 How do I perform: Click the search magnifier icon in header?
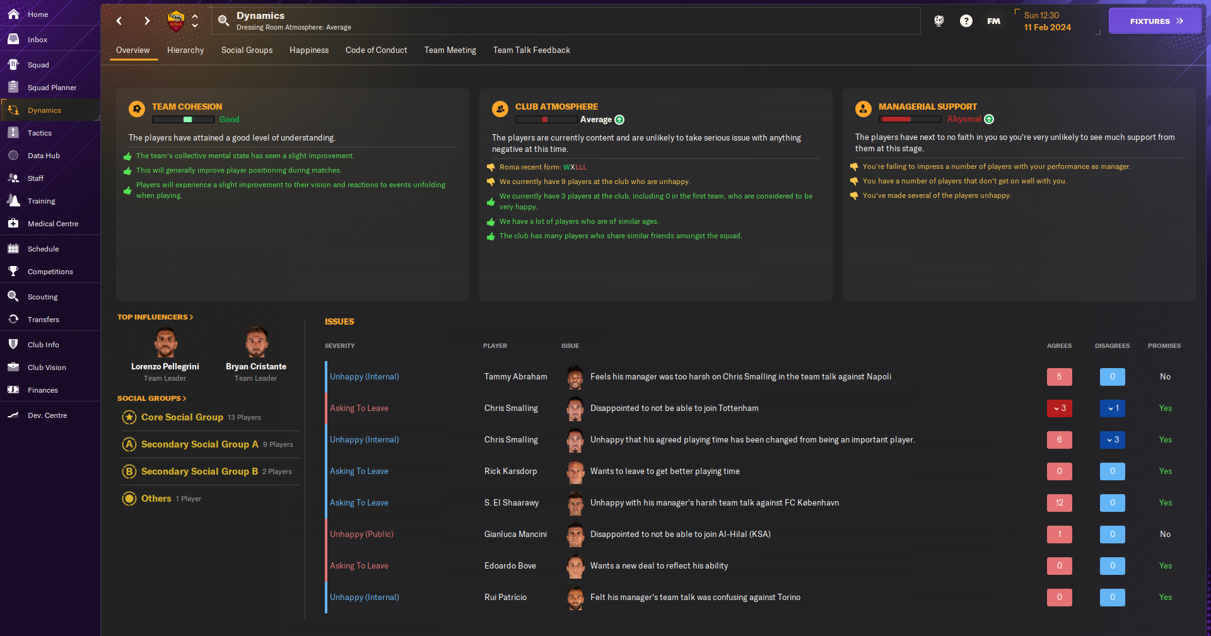click(x=223, y=21)
